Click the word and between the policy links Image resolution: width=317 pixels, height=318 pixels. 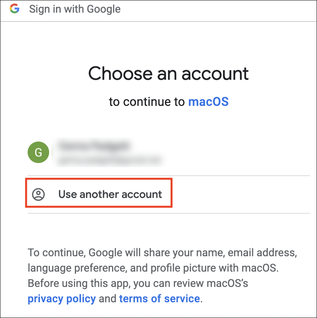click(x=107, y=299)
